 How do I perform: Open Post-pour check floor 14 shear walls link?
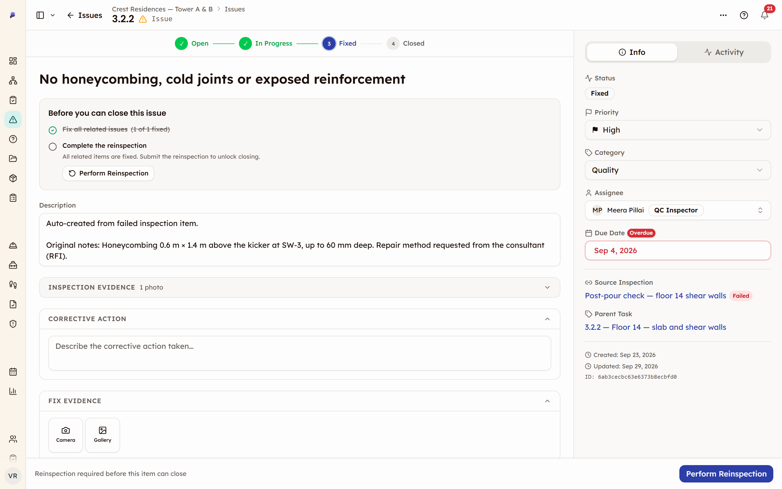click(655, 296)
